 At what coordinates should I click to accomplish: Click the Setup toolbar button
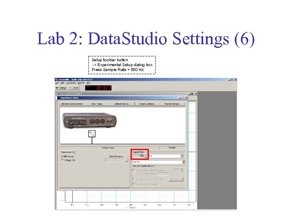coord(61,88)
